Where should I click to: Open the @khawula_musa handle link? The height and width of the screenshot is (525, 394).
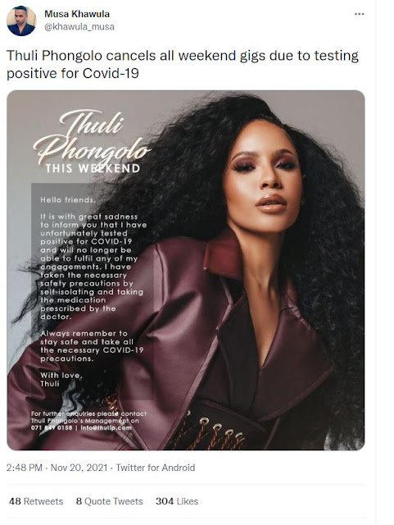(x=79, y=26)
